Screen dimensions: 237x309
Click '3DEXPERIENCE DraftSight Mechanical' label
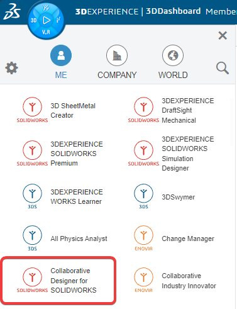click(188, 111)
